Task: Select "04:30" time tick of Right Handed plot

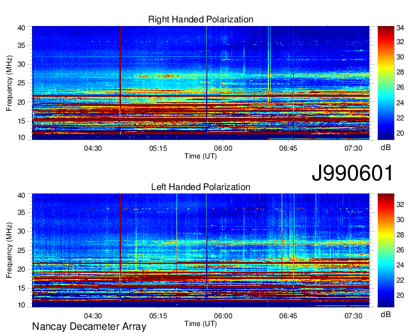Action: (x=93, y=148)
